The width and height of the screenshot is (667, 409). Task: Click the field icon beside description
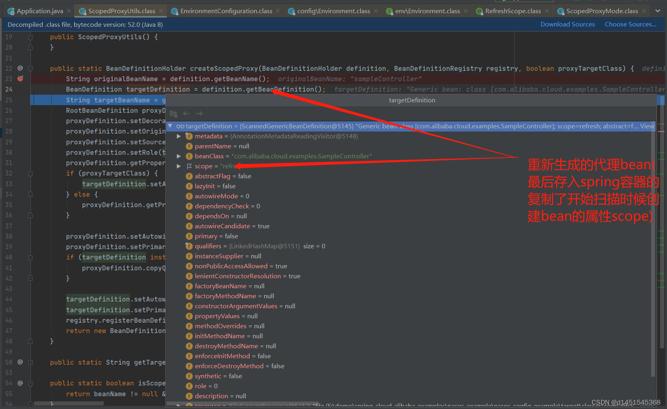pos(189,396)
